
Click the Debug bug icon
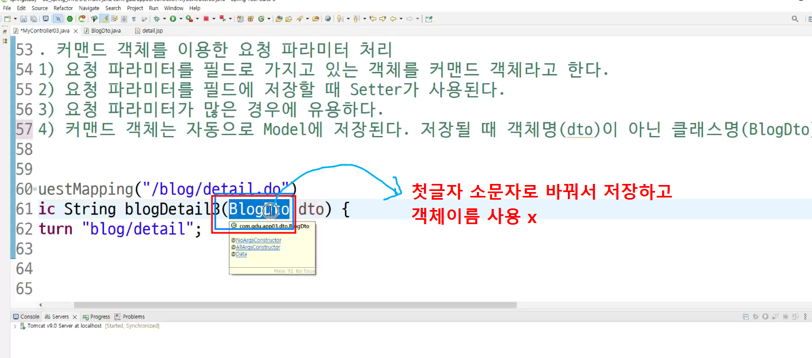tap(156, 18)
